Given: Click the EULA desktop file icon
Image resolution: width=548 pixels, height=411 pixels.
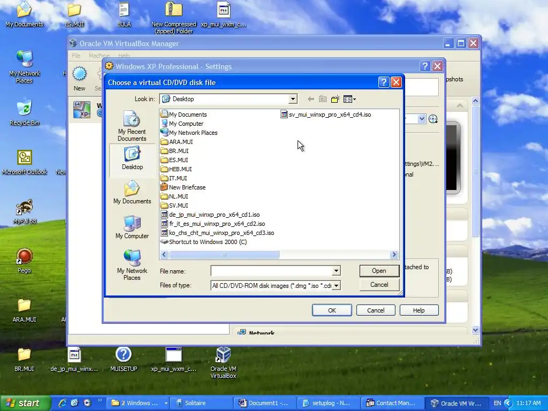Looking at the screenshot, I should (124, 14).
